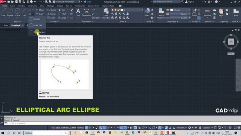Launch Match Properties tool
Image resolution: width=241 pixels, height=136 pixels.
coord(161,14)
